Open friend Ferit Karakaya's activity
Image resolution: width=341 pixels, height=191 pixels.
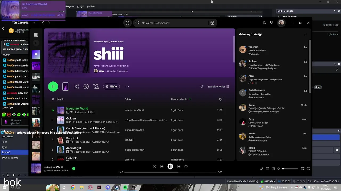[x=273, y=94]
